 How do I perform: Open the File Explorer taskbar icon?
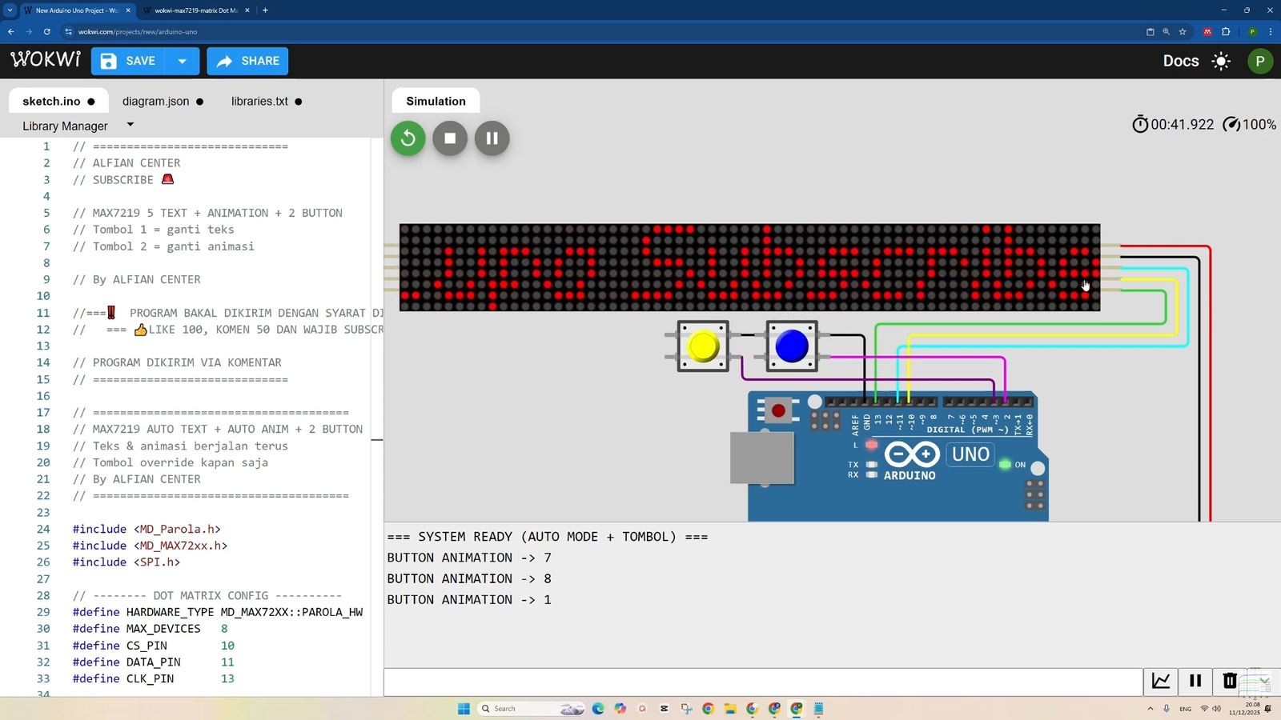(x=730, y=709)
